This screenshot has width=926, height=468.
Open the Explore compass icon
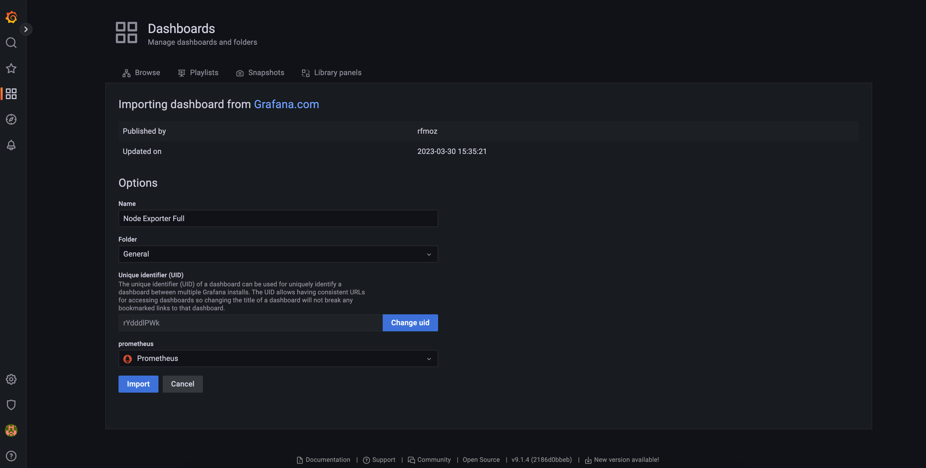coord(11,119)
